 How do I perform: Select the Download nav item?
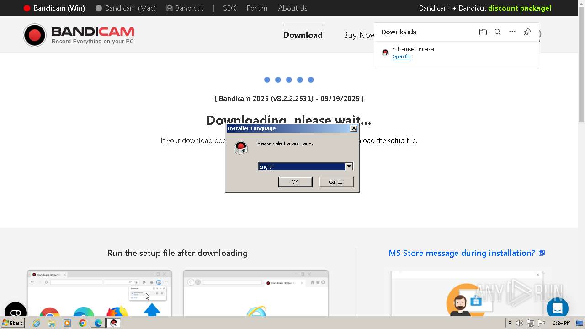303,35
